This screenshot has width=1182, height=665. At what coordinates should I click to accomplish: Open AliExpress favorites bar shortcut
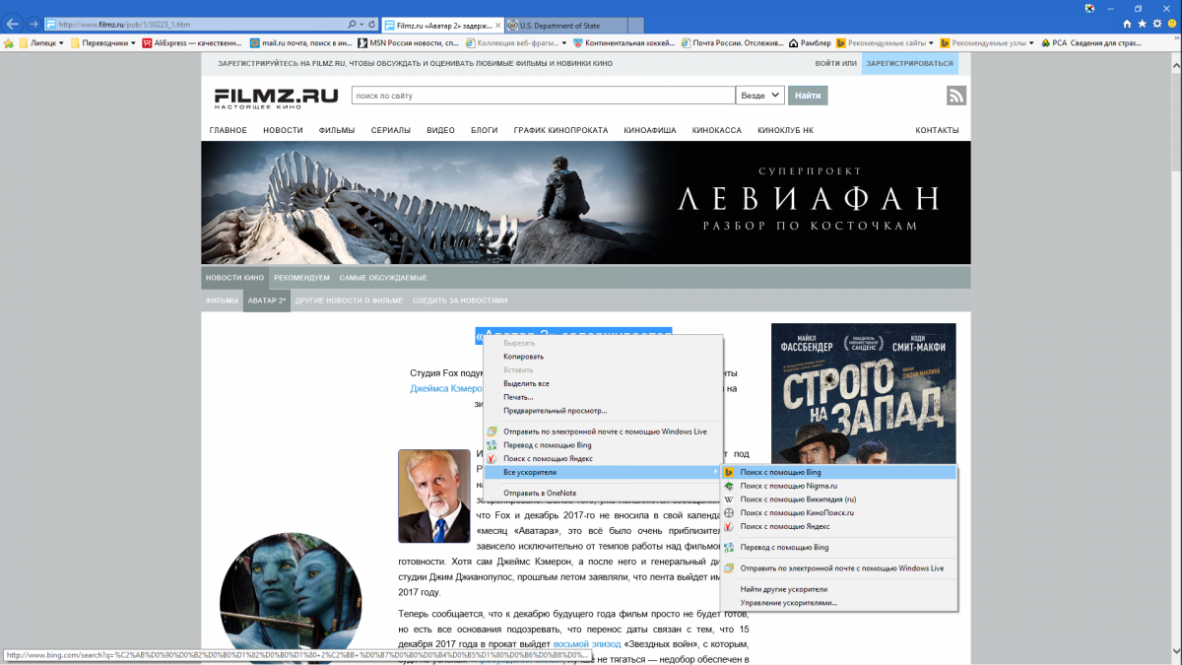[192, 43]
